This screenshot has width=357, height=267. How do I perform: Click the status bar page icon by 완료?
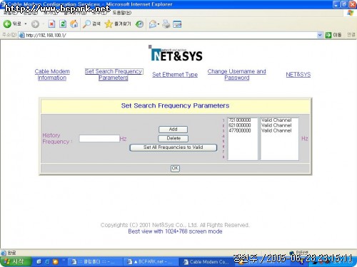click(4, 253)
